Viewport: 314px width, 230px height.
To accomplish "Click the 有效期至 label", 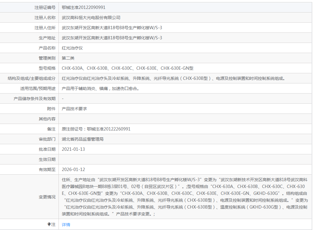I will pyautogui.click(x=47, y=170).
